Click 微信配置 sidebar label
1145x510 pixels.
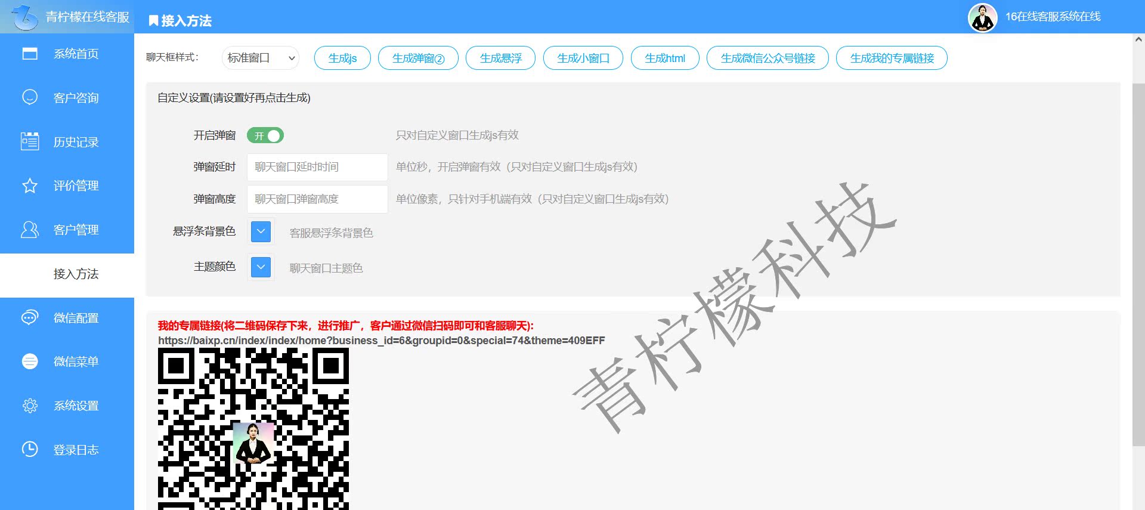point(76,318)
